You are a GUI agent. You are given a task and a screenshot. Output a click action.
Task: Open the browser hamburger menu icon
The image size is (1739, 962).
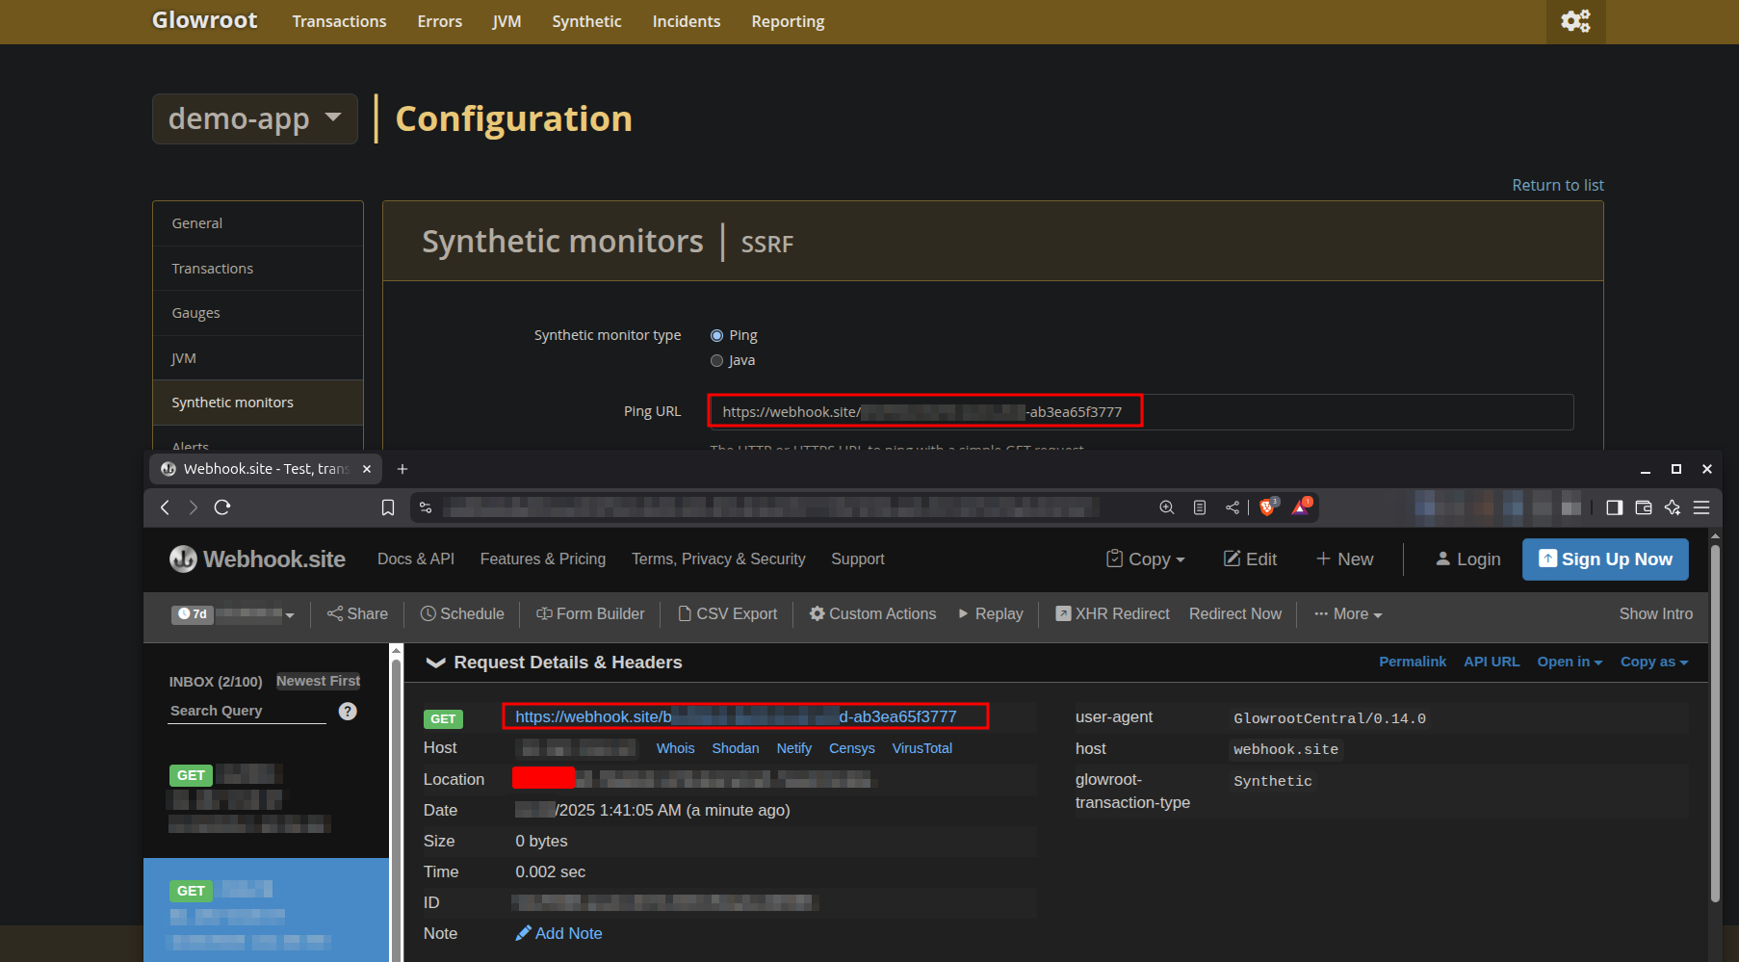[1701, 507]
